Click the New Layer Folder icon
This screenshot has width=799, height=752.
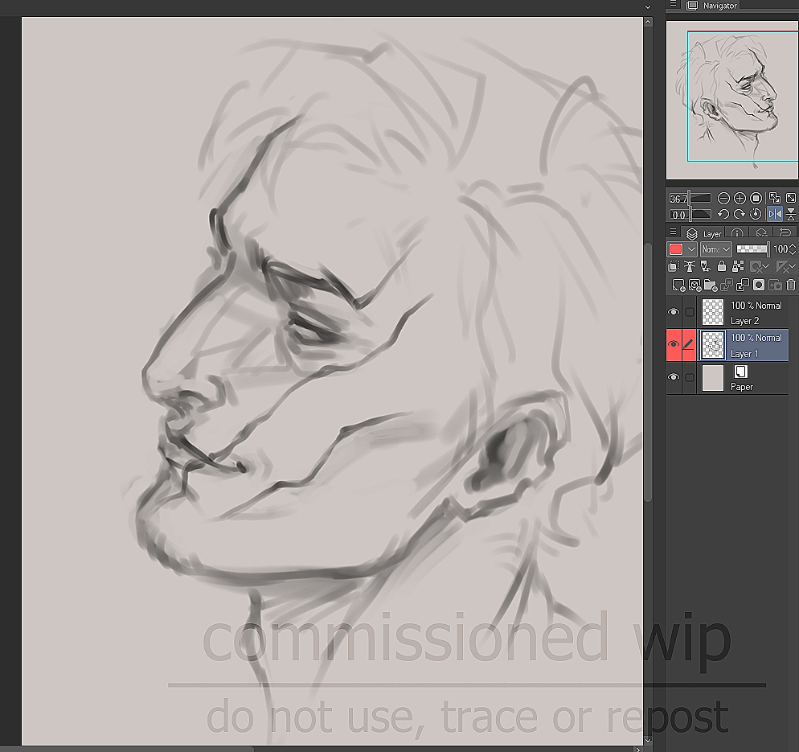[x=711, y=285]
